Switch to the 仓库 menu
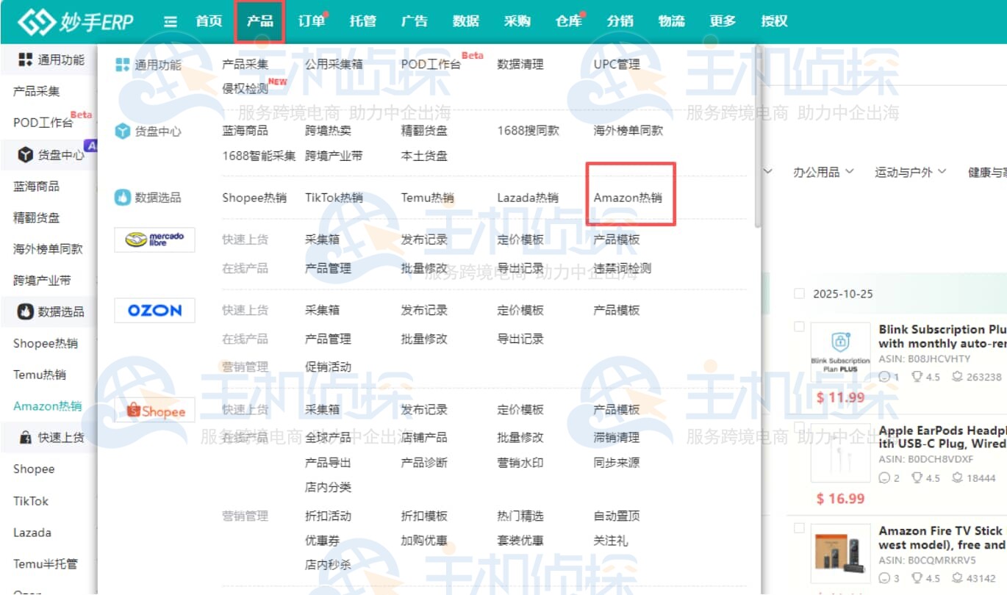This screenshot has width=1007, height=595. pos(569,21)
